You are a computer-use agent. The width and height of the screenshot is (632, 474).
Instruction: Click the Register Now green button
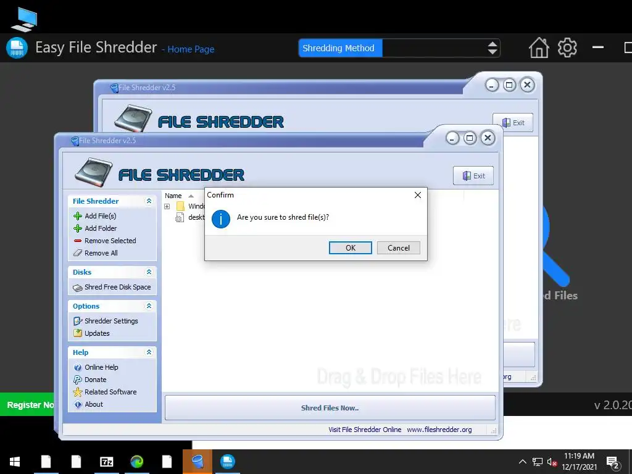[27, 405]
